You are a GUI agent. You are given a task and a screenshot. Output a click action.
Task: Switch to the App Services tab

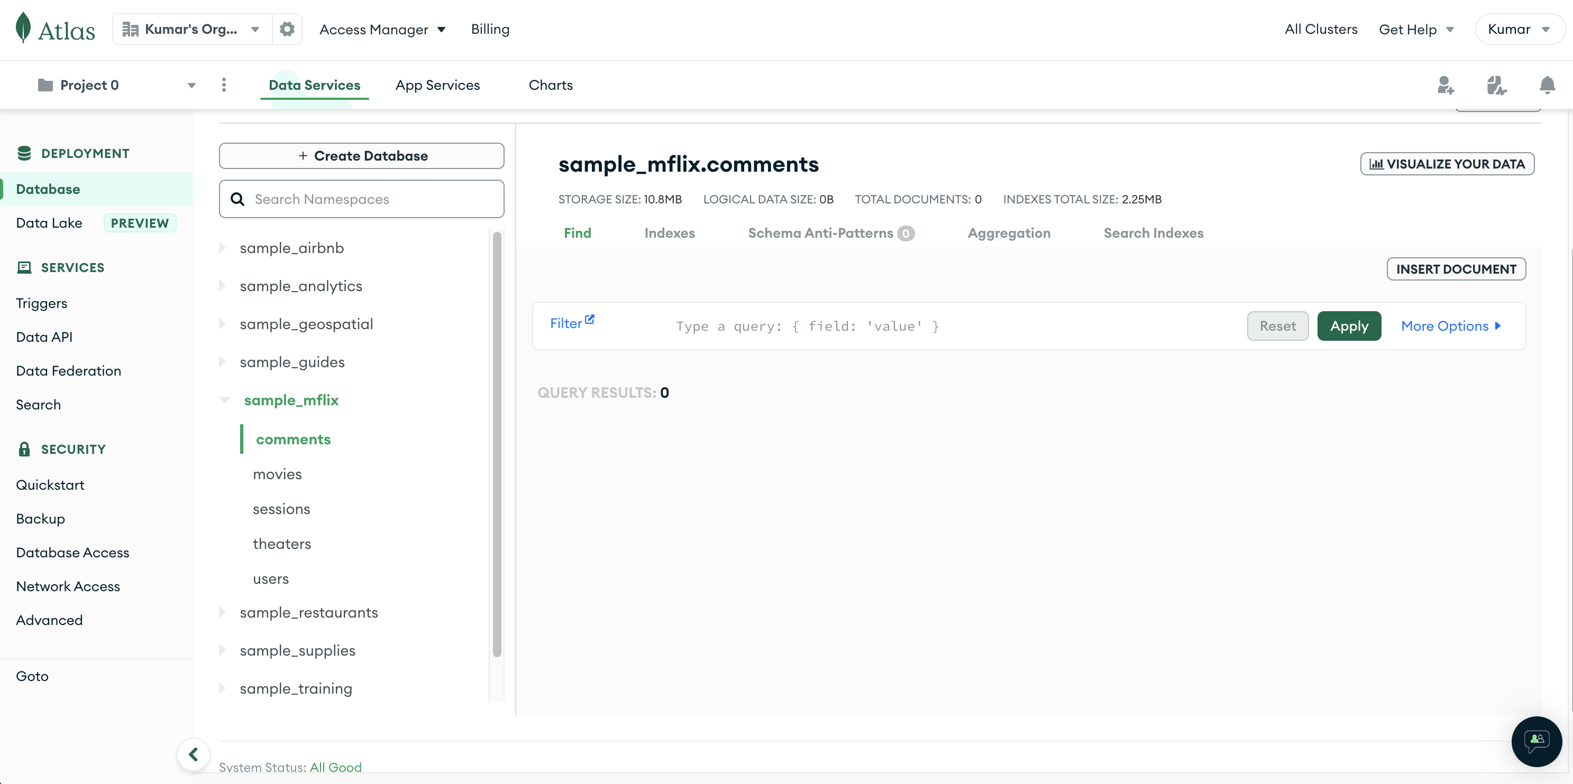point(437,85)
